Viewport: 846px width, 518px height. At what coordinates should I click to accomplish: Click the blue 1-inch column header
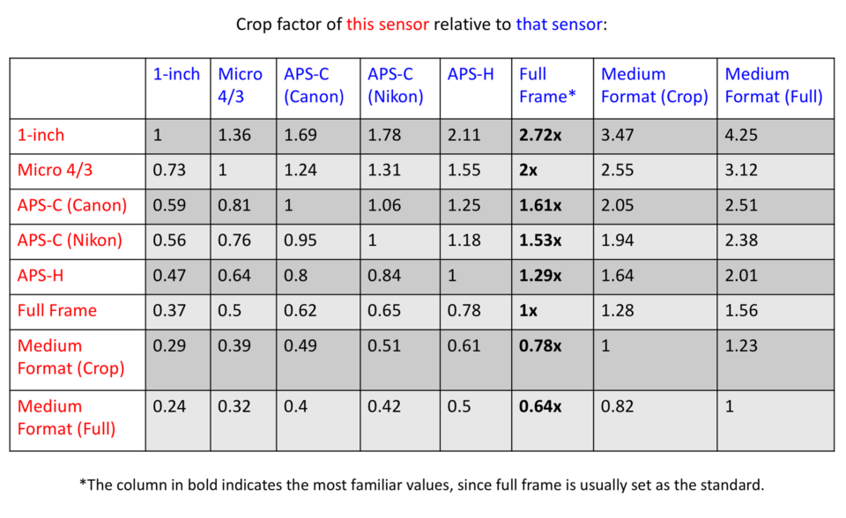[x=176, y=75]
